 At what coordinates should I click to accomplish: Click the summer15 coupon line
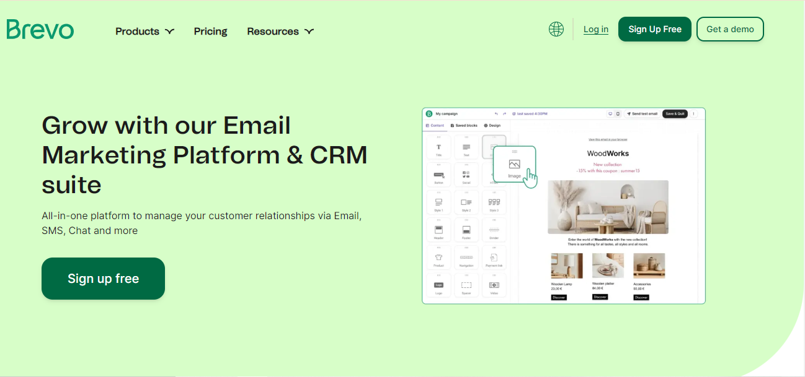click(x=608, y=170)
